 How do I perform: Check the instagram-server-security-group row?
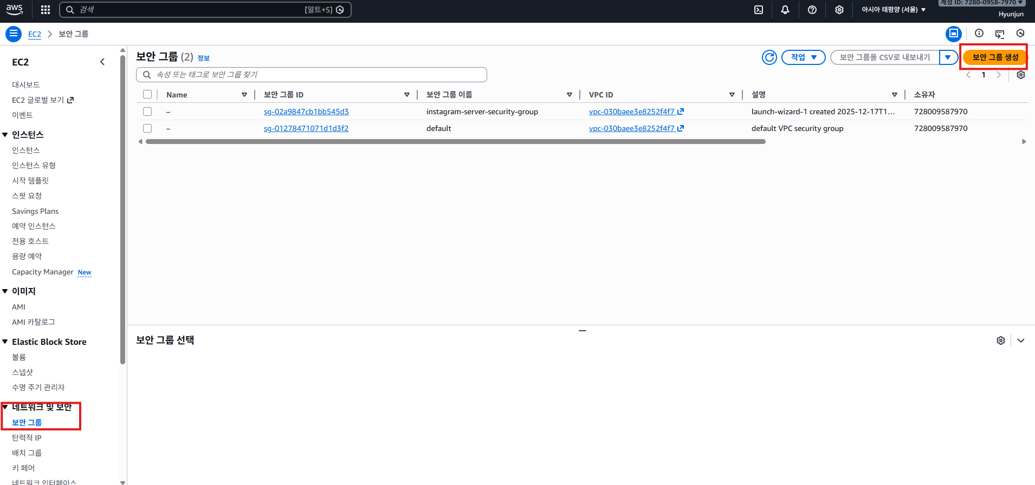[147, 112]
